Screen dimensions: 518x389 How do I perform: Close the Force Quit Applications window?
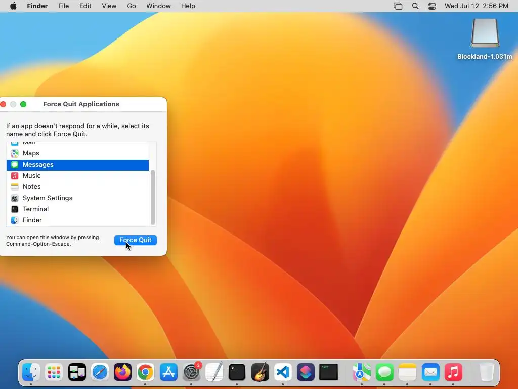(4, 104)
